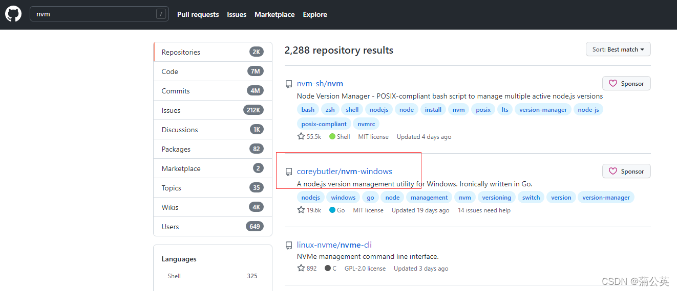The image size is (677, 291).
Task: Select the Packages filter
Action: coord(213,149)
